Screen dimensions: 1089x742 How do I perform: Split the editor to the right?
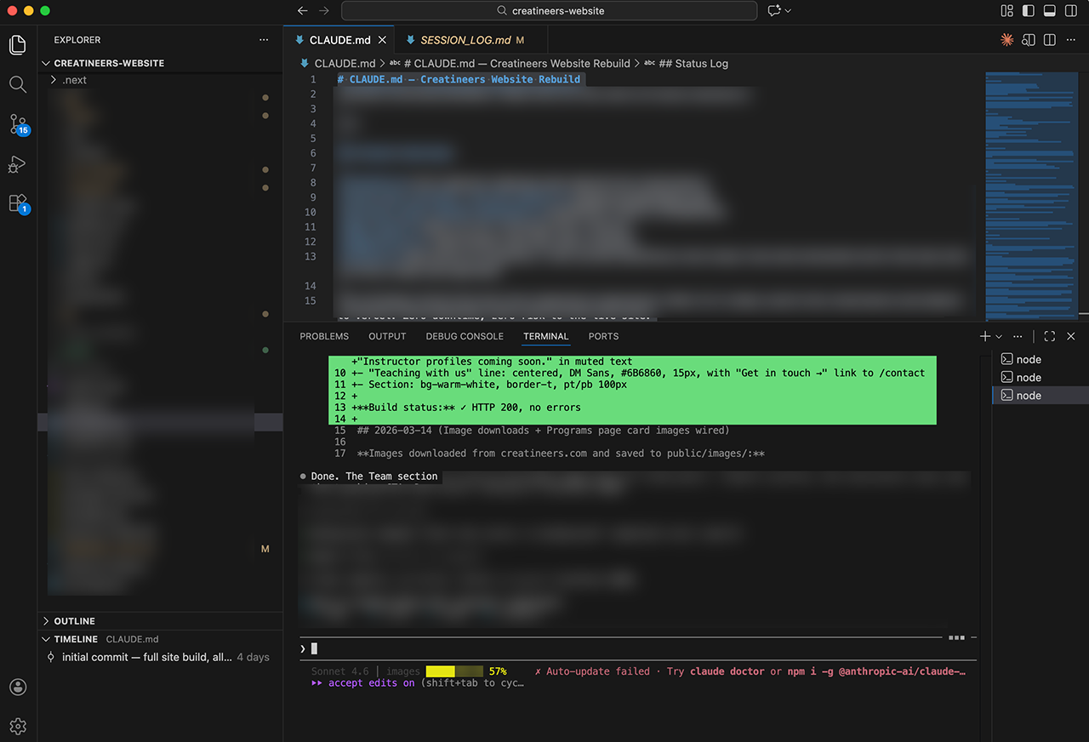click(x=1050, y=40)
